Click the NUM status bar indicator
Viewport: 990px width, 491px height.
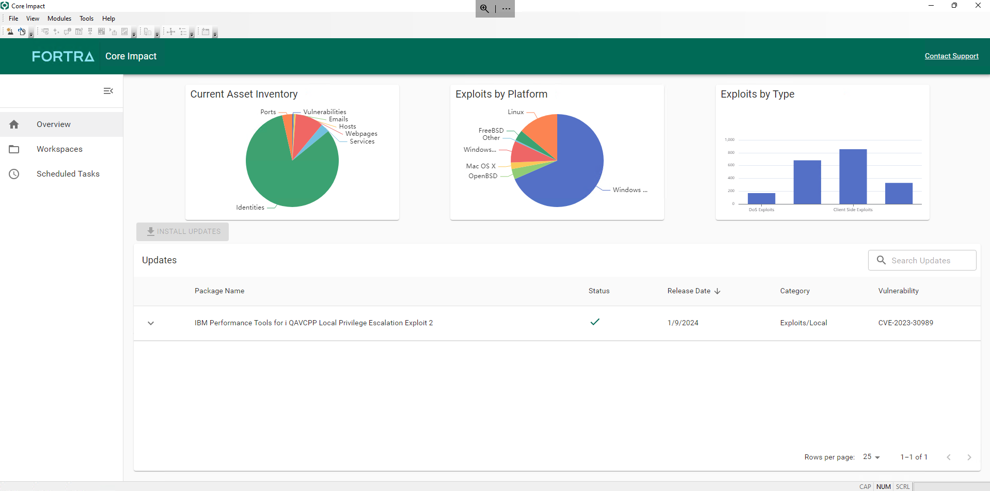884,486
